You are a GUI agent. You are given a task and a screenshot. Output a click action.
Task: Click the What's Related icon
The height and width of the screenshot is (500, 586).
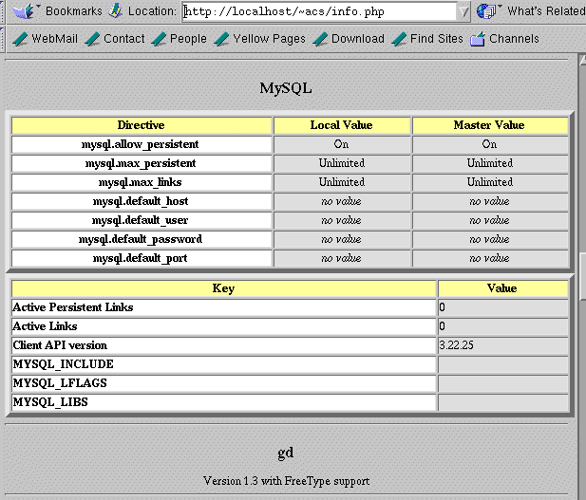click(x=488, y=11)
